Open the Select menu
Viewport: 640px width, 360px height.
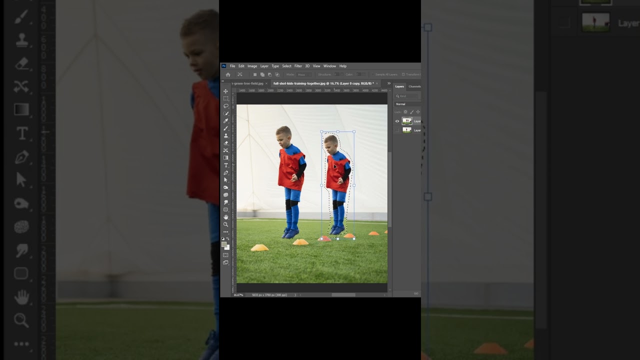click(x=286, y=66)
